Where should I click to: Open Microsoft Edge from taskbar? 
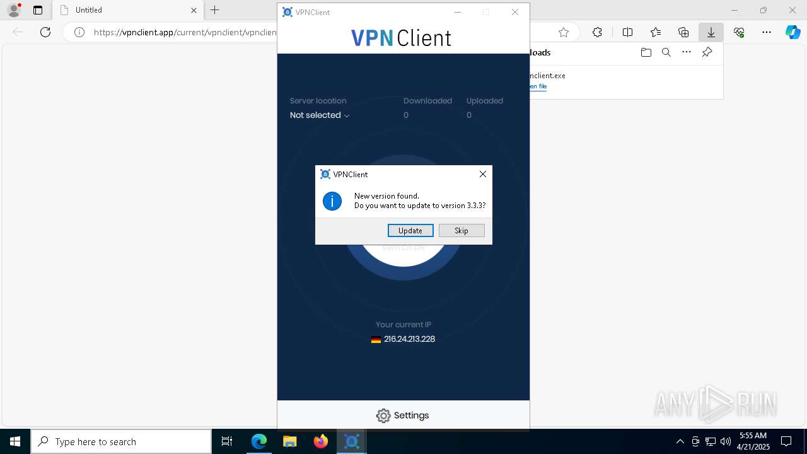259,441
